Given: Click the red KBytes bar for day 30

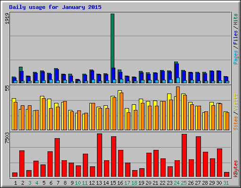Looking at the screenshot, I should 219,163.
